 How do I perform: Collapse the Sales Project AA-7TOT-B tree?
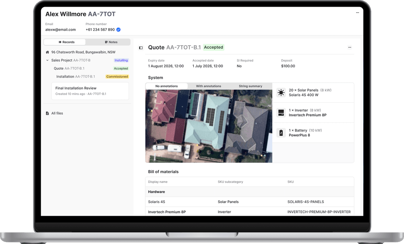click(x=47, y=60)
